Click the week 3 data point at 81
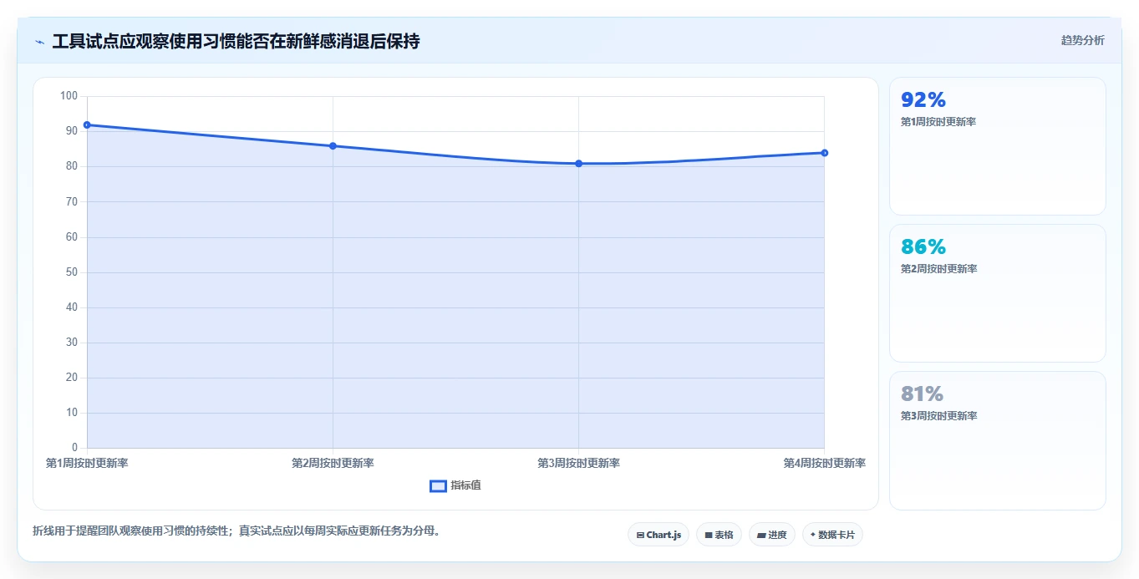 point(578,164)
